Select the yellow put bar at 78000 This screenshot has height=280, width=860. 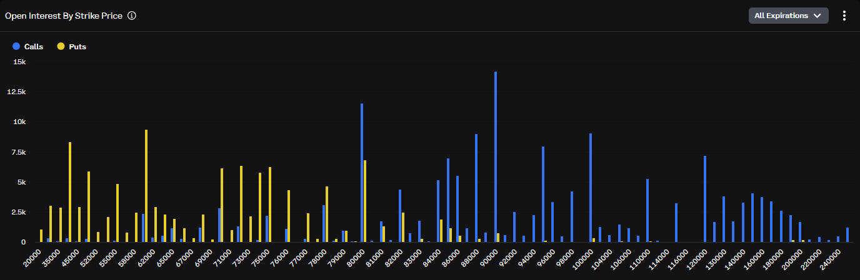(x=327, y=214)
